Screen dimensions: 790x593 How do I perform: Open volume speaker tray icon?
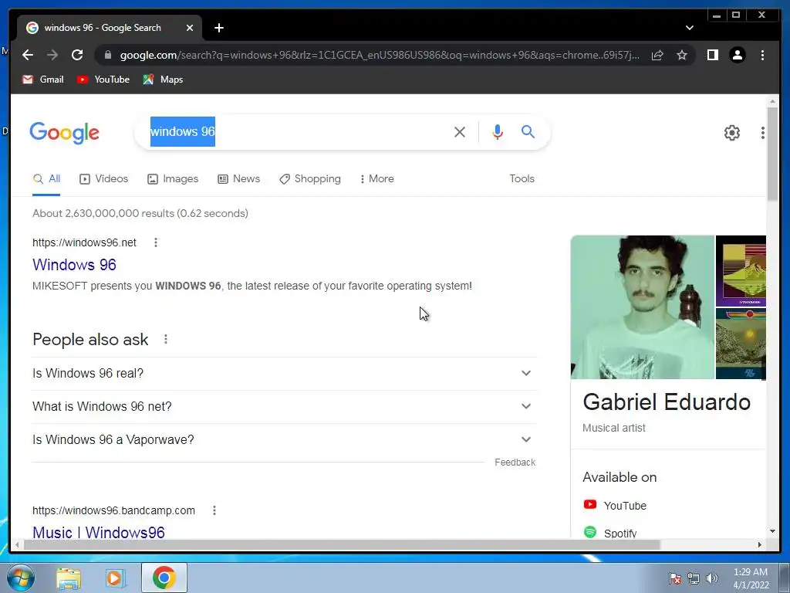[x=711, y=578]
